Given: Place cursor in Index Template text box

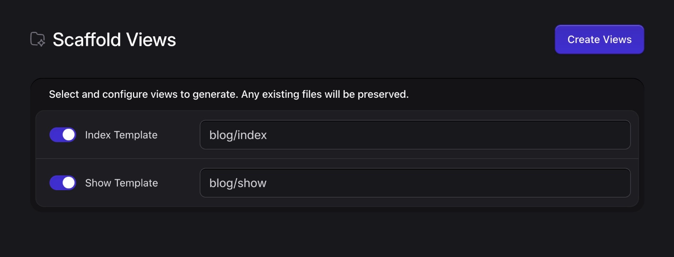Looking at the screenshot, I should click(x=415, y=135).
